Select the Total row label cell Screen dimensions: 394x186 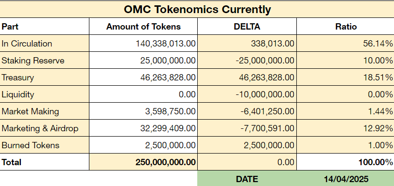click(x=45, y=162)
